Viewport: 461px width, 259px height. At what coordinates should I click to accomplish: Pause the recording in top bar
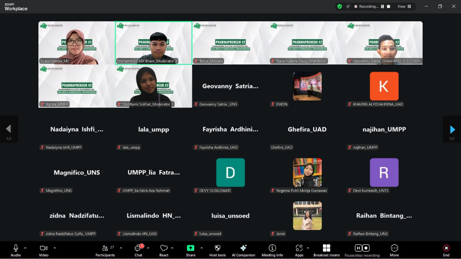coord(382,6)
